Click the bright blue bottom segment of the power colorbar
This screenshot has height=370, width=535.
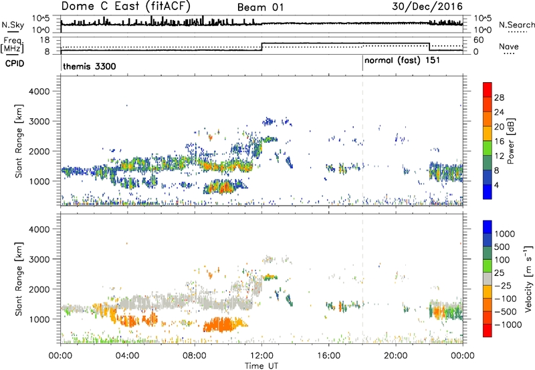(488, 192)
